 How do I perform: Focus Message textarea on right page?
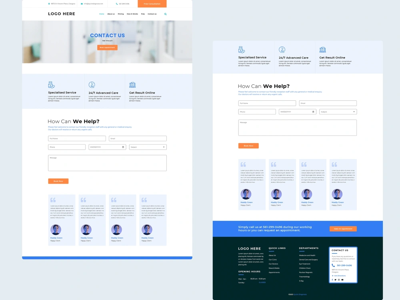(x=298, y=128)
